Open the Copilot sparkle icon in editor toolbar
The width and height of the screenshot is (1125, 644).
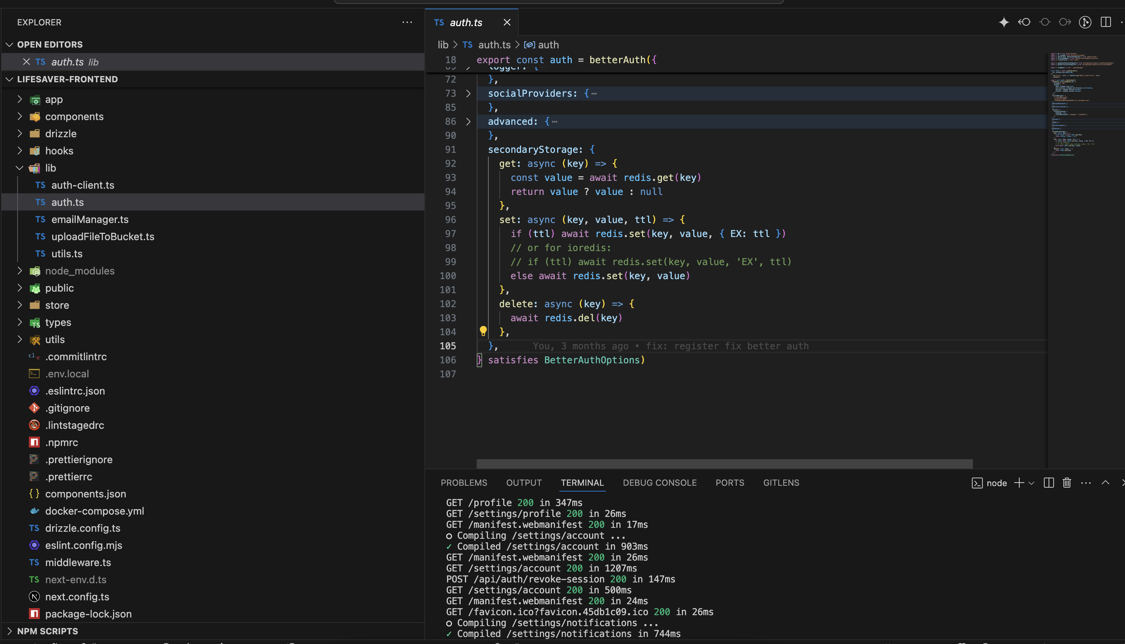tap(1004, 22)
